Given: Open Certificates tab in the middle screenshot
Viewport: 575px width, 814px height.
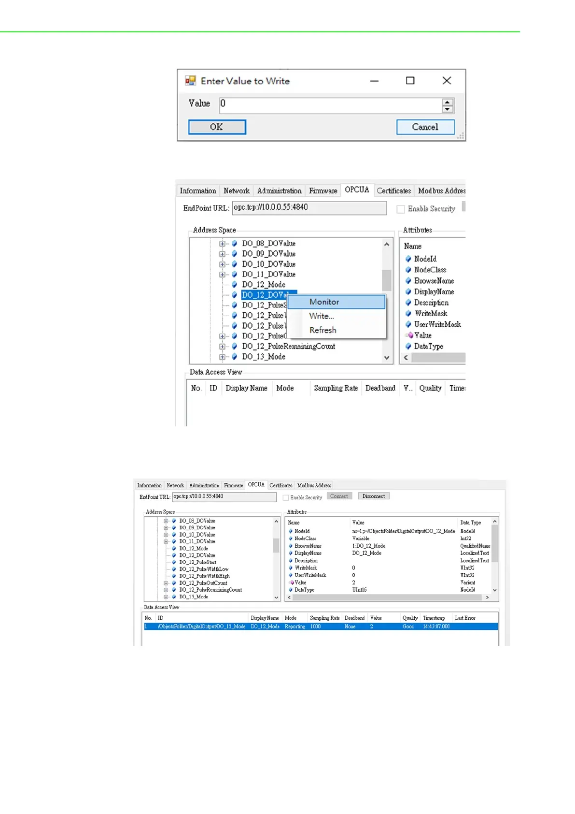Looking at the screenshot, I should (394, 191).
